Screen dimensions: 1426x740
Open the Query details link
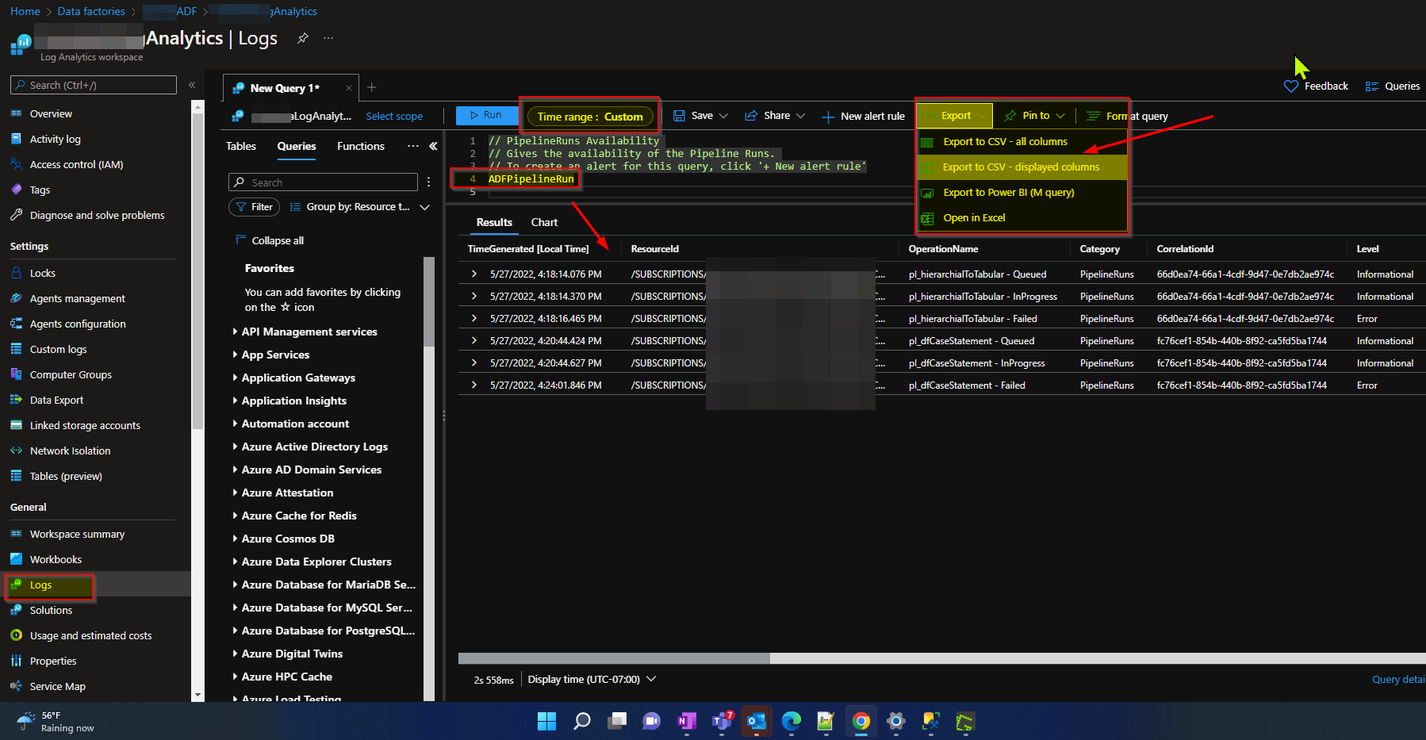click(1398, 680)
